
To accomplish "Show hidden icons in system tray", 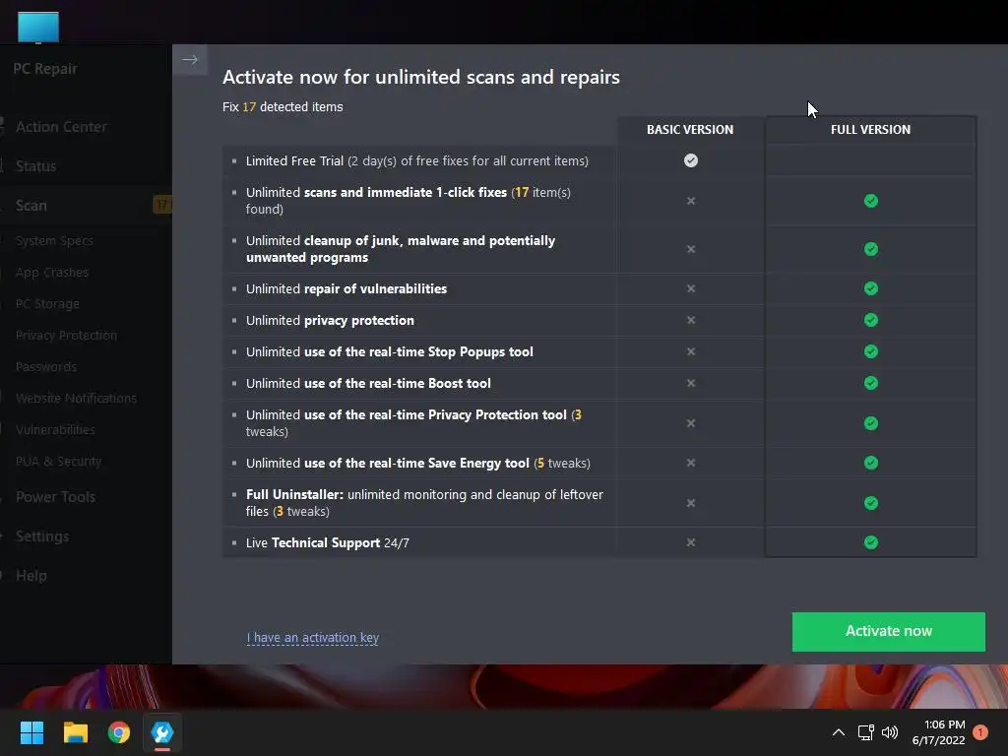I will pos(839,732).
